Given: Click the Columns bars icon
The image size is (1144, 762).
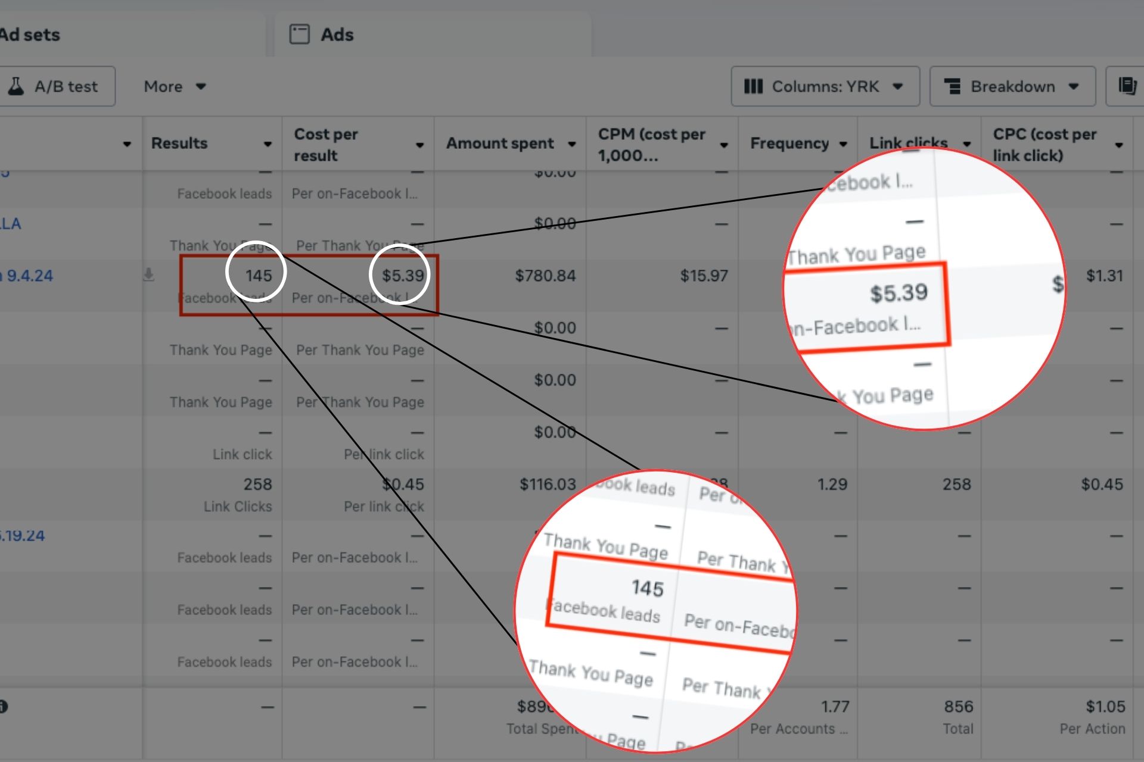Looking at the screenshot, I should pyautogui.click(x=753, y=87).
